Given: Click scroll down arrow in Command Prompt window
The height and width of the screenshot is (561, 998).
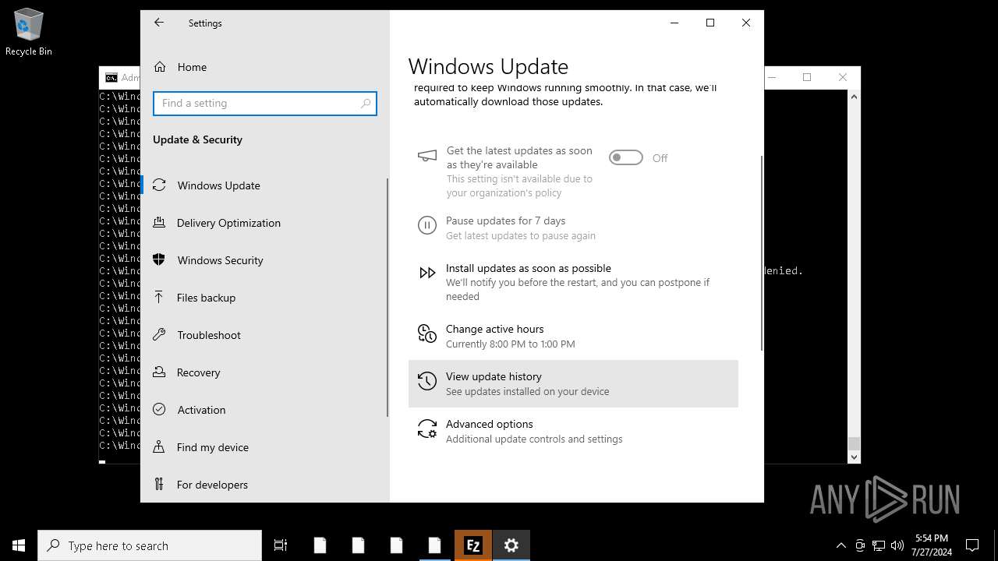Looking at the screenshot, I should [x=854, y=457].
